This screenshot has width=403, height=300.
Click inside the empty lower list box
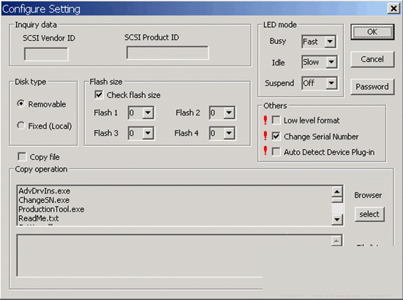[174, 255]
